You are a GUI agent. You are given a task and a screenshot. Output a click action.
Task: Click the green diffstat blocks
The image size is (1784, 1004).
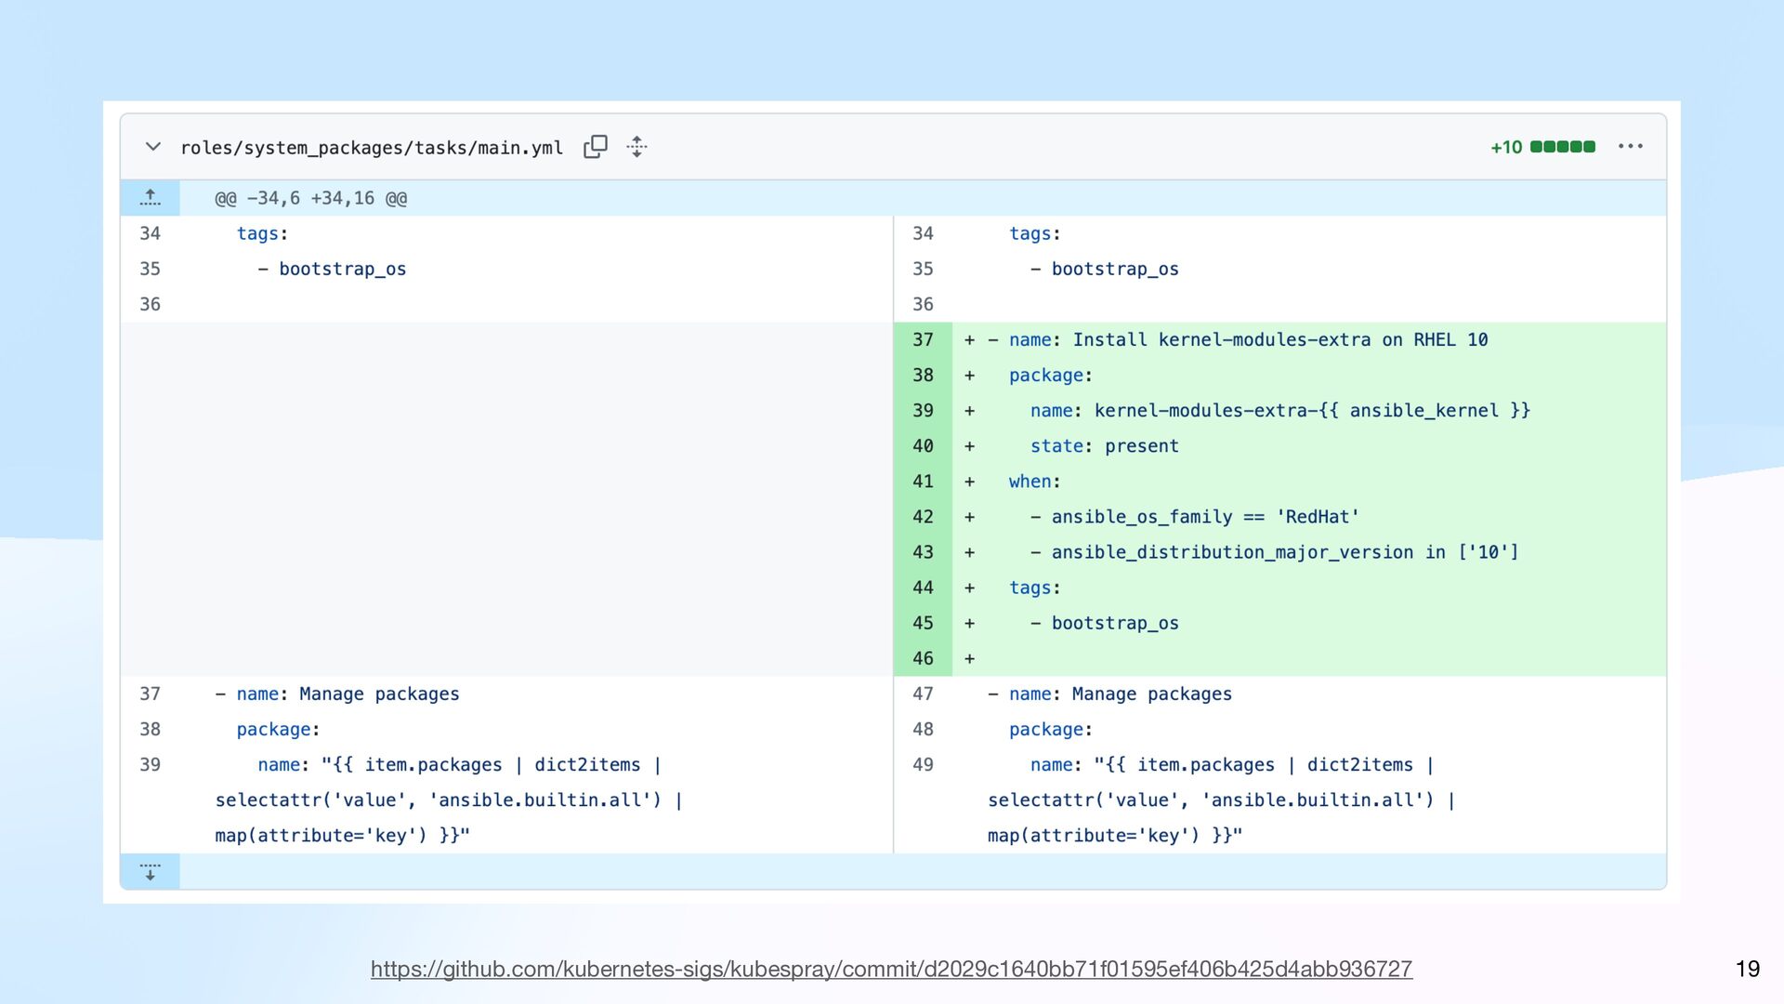[x=1562, y=147]
